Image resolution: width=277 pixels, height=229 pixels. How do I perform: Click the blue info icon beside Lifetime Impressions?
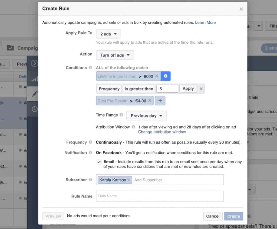166,76
